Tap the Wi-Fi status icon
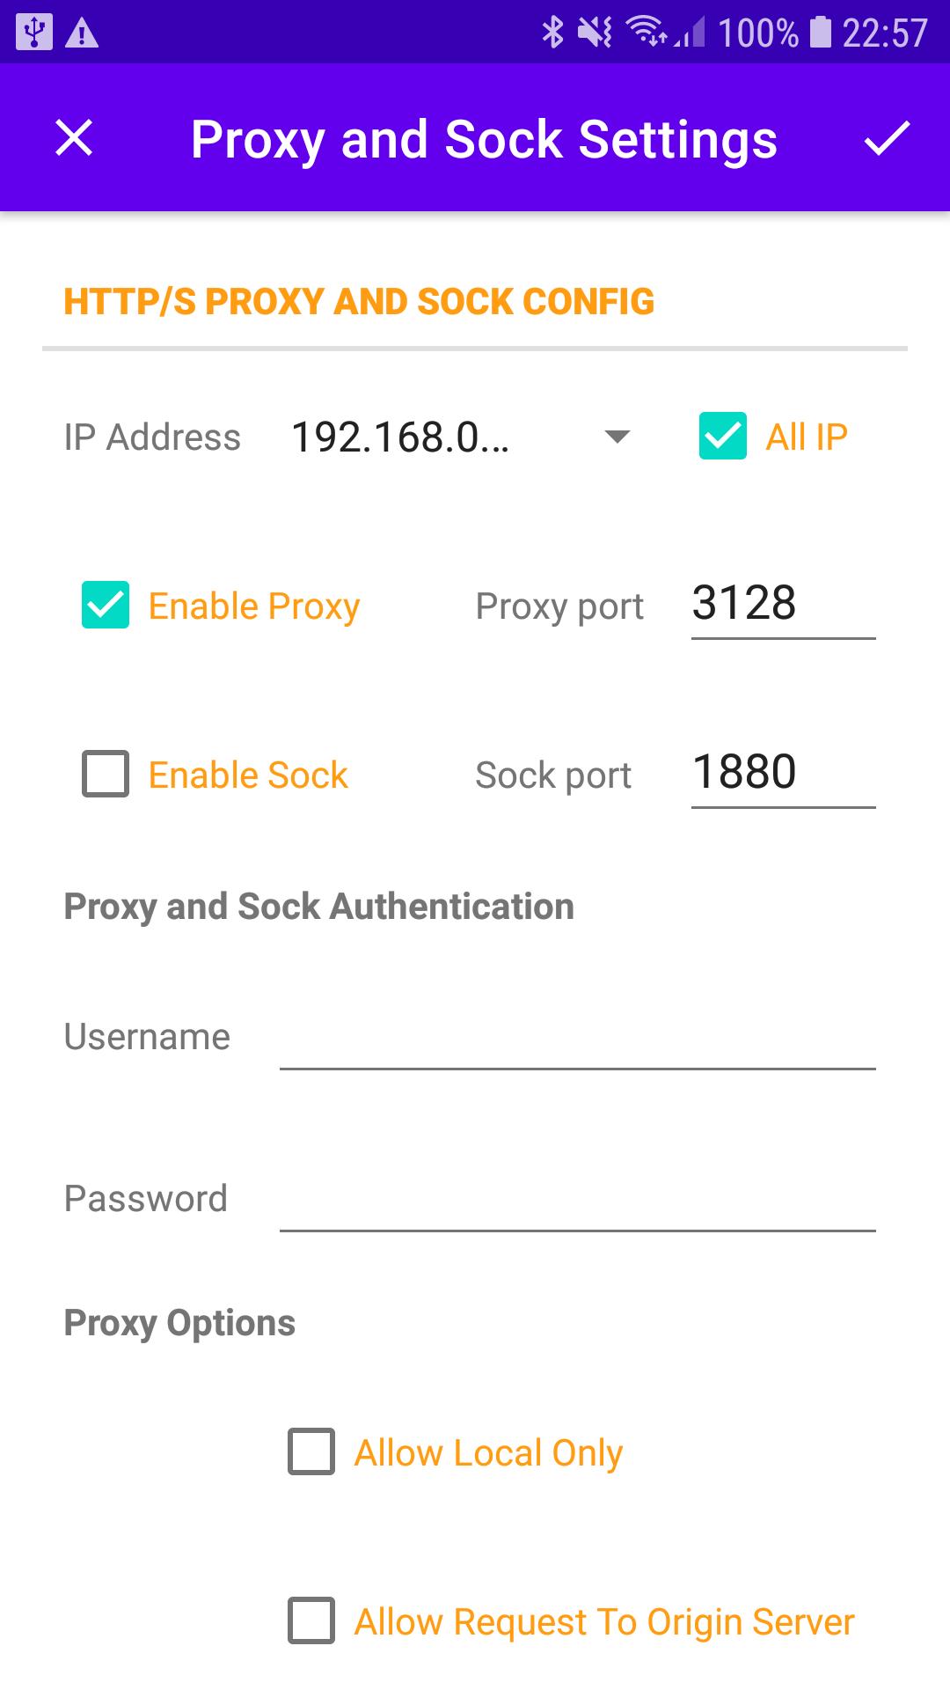 click(647, 33)
